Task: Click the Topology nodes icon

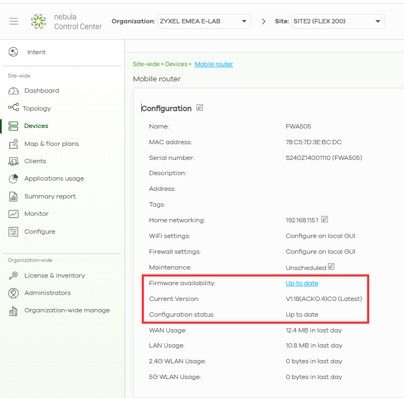Action: click(x=14, y=107)
